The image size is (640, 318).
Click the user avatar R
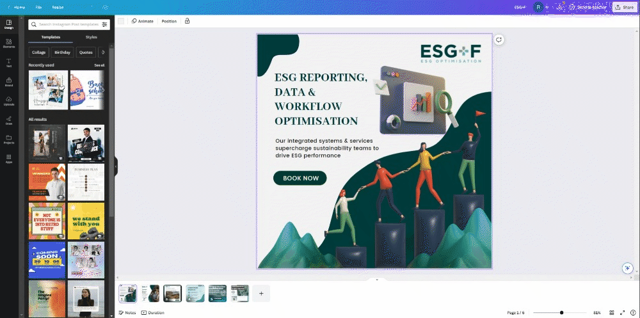click(x=539, y=7)
